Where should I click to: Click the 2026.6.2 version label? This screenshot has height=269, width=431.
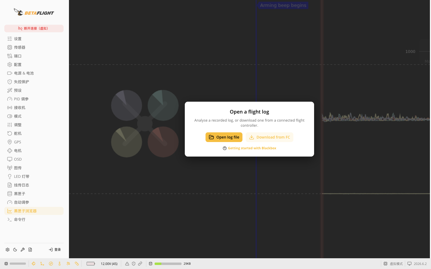coord(420,264)
